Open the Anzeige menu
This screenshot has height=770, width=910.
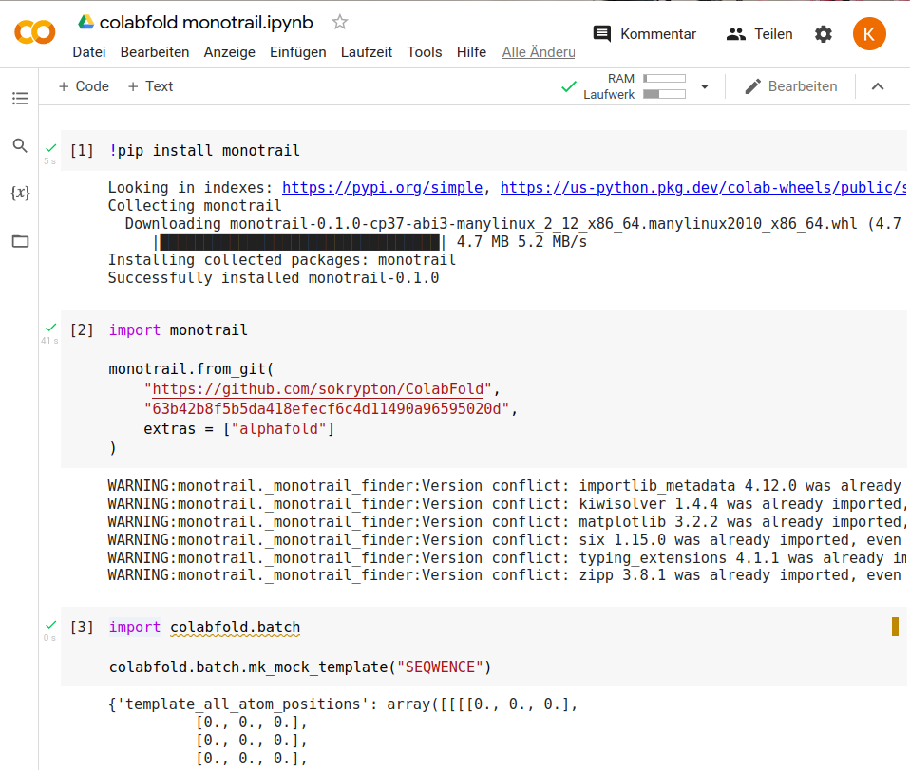(229, 52)
